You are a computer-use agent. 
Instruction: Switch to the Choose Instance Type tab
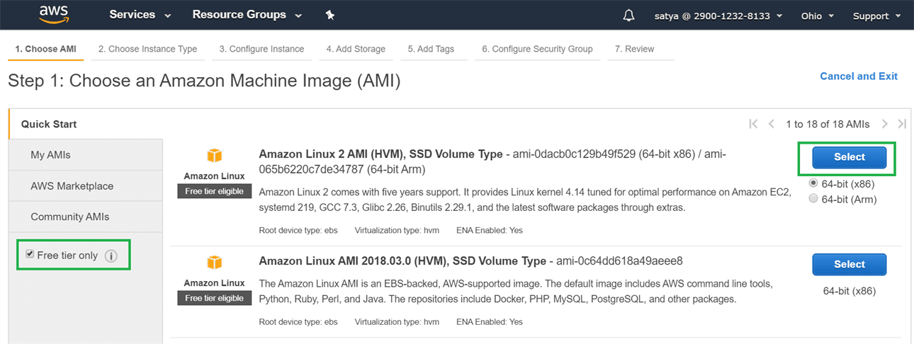[x=147, y=49]
